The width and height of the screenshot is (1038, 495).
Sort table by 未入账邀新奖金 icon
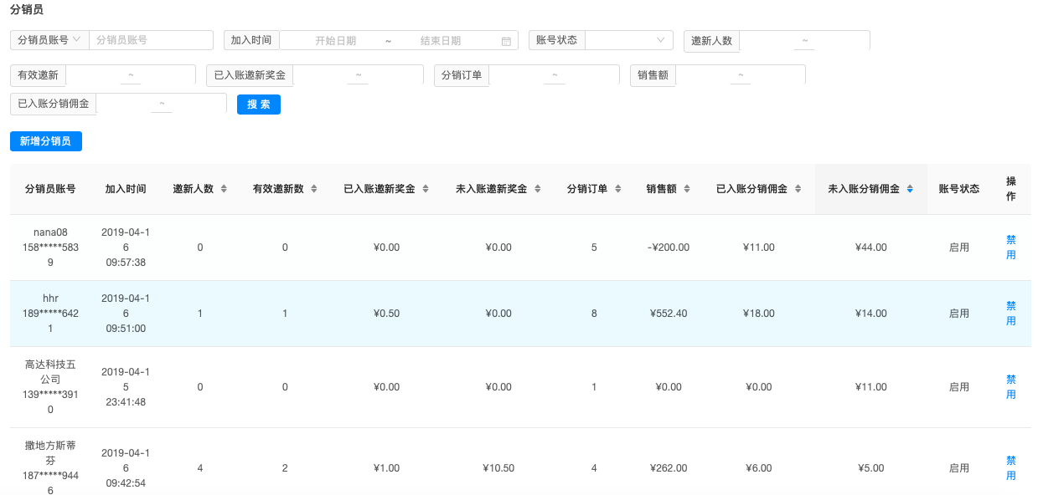(538, 189)
